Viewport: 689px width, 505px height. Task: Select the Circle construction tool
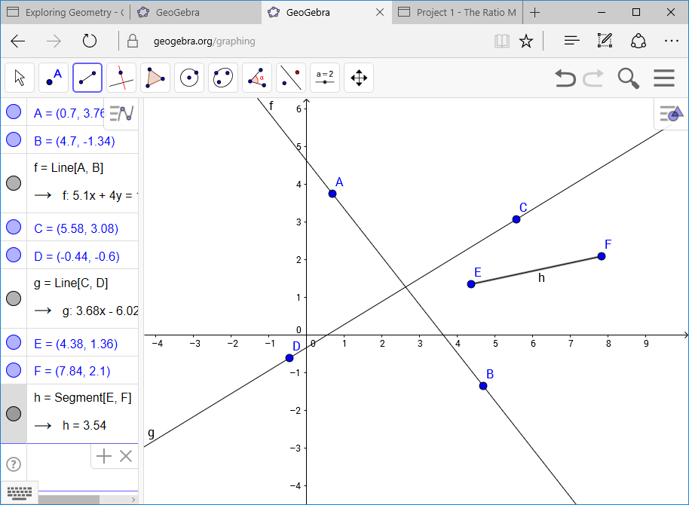click(x=188, y=77)
